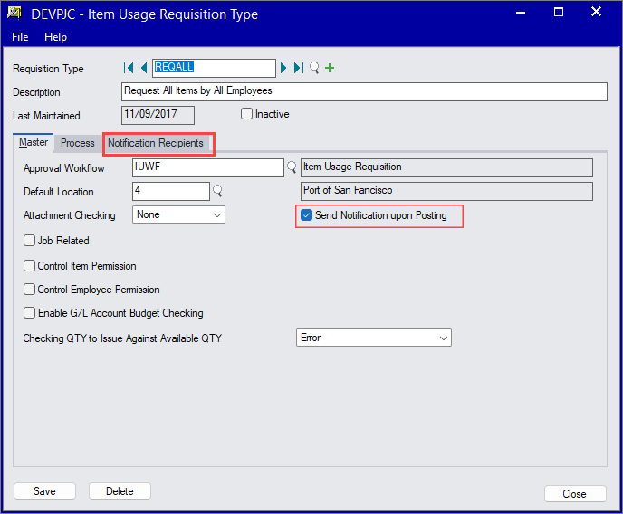Open Default Location finder magnifier
Screen dimensions: 623x514
click(217, 191)
